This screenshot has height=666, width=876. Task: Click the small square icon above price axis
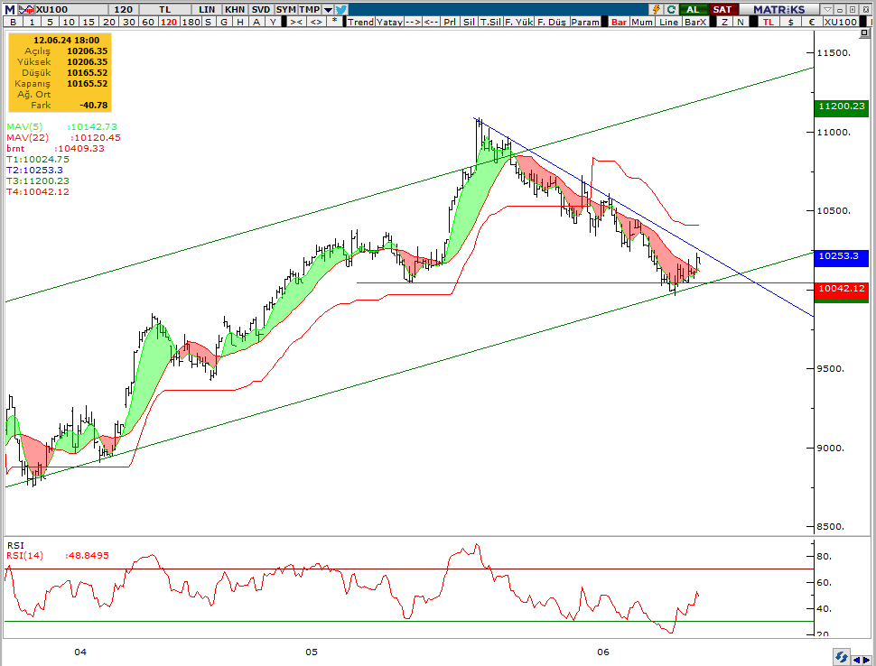tap(863, 33)
